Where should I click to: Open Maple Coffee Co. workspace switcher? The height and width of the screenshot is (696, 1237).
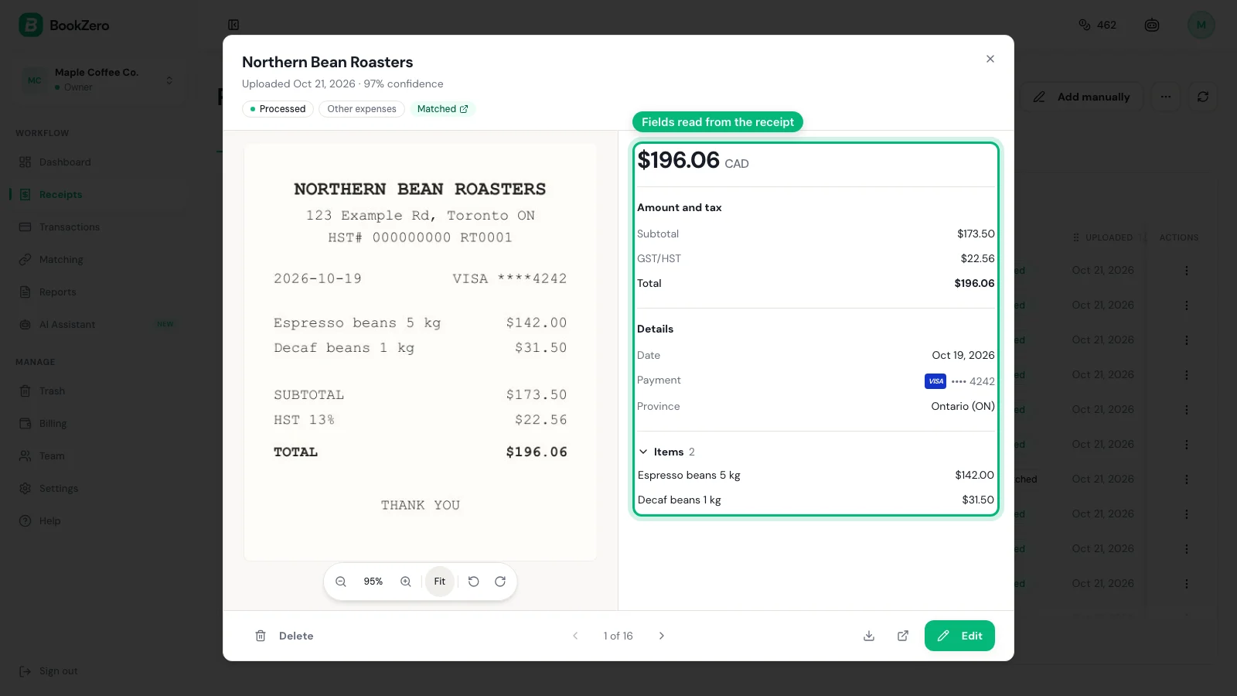click(x=101, y=80)
